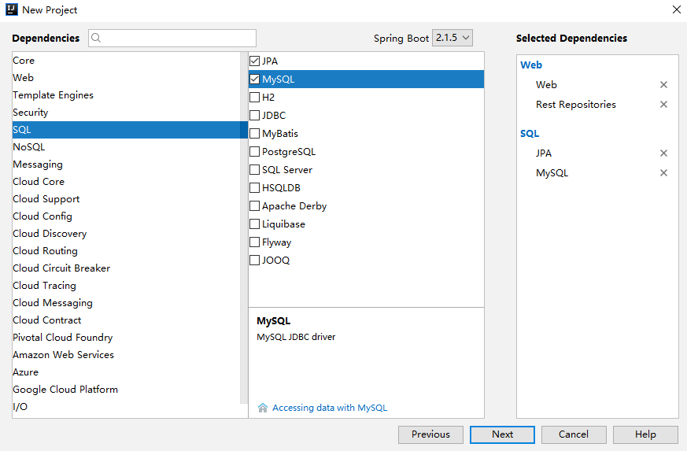Select the Template Engines category
The height and width of the screenshot is (451, 687).
click(x=53, y=95)
